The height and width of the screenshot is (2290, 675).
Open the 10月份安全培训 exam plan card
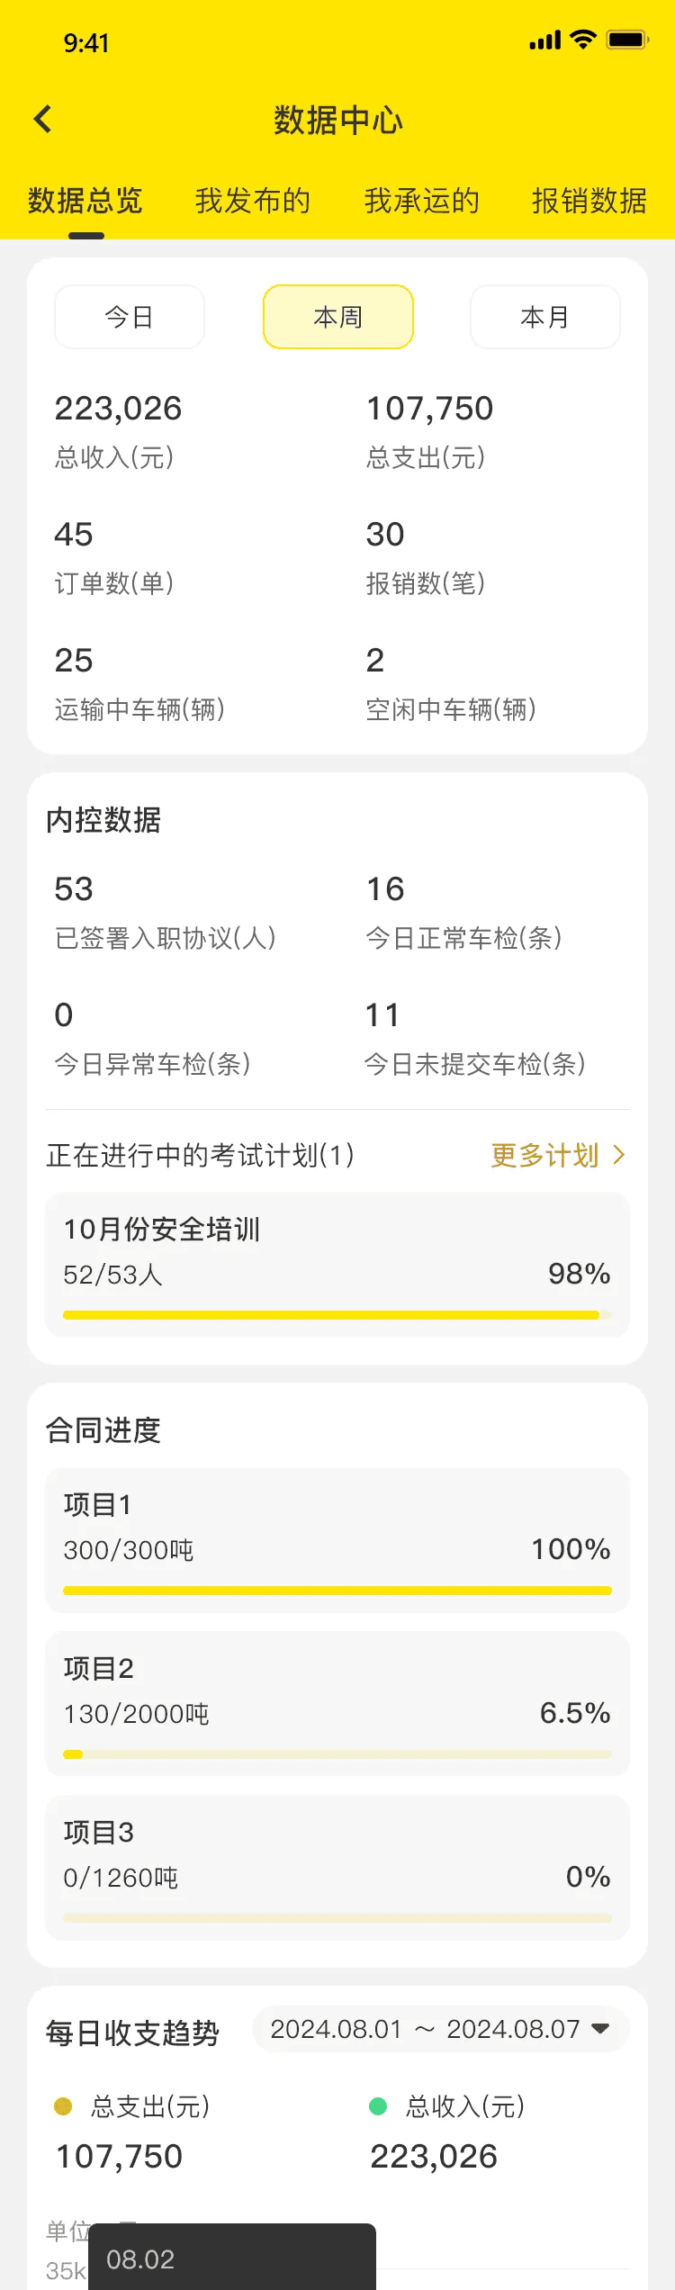337,1264
